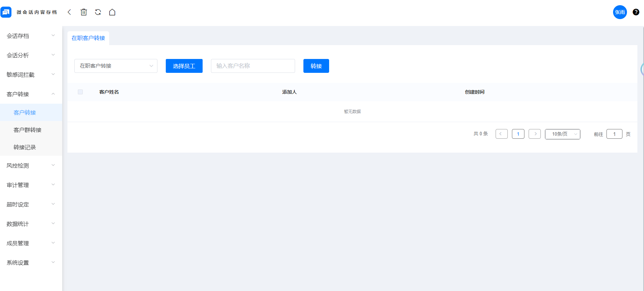Screen dimensions: 644x291
Task: Open 客户群转接 in the sidebar
Action: click(x=27, y=130)
